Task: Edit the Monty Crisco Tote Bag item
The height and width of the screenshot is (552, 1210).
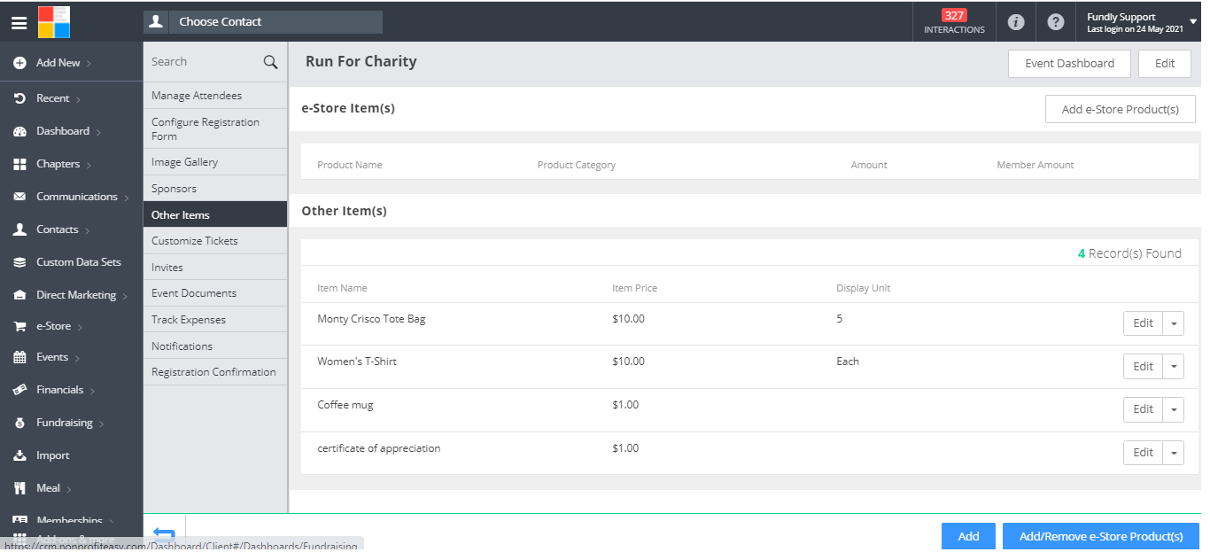Action: tap(1144, 323)
